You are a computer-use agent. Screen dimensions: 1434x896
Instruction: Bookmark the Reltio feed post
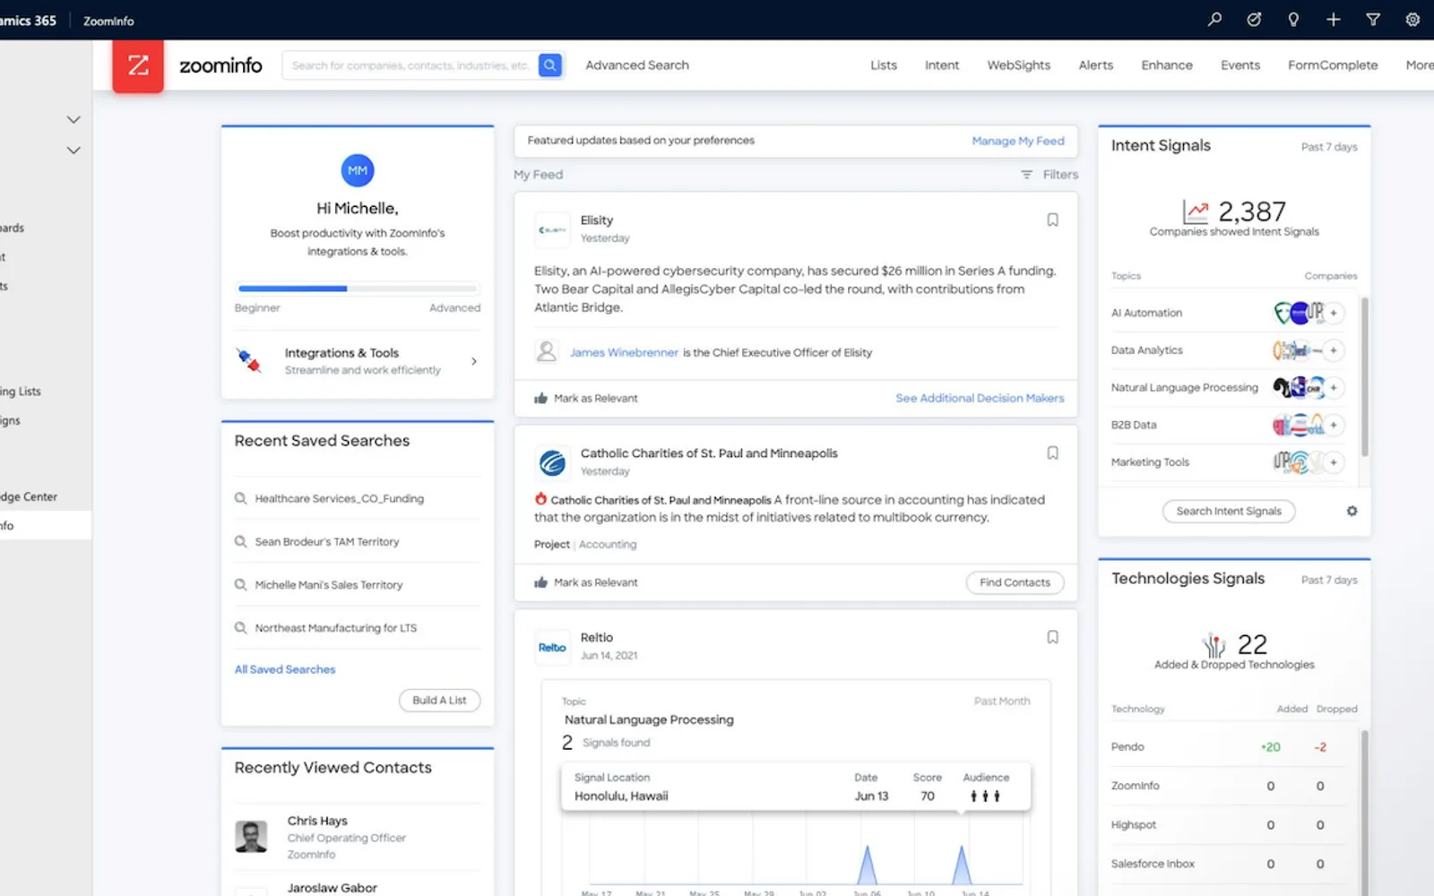click(1053, 637)
